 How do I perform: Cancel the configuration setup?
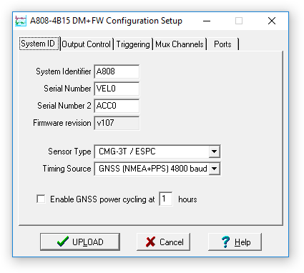tap(163, 242)
